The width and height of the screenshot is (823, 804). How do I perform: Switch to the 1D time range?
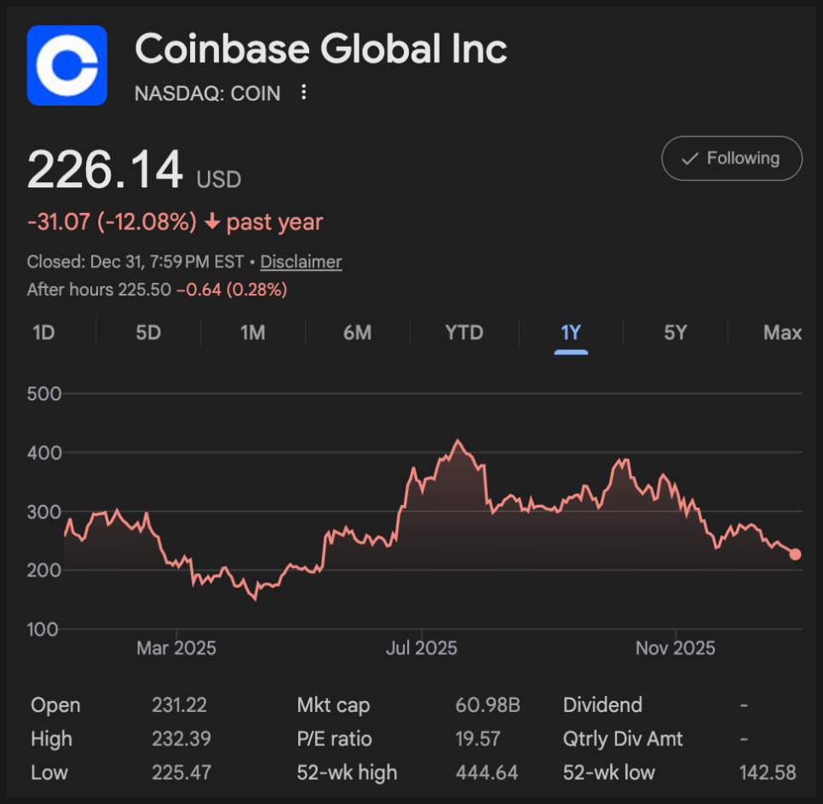(x=43, y=332)
